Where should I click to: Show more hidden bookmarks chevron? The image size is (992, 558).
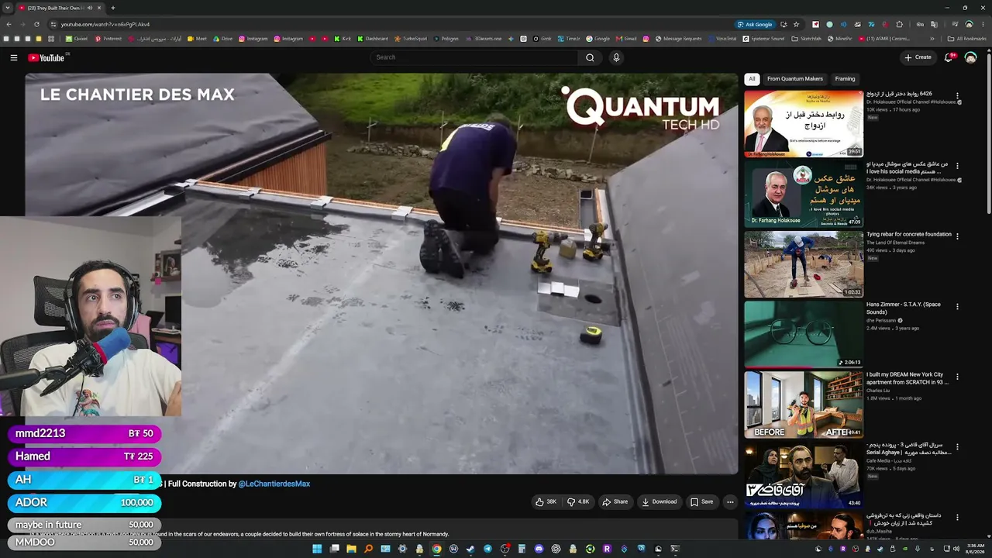(933, 39)
